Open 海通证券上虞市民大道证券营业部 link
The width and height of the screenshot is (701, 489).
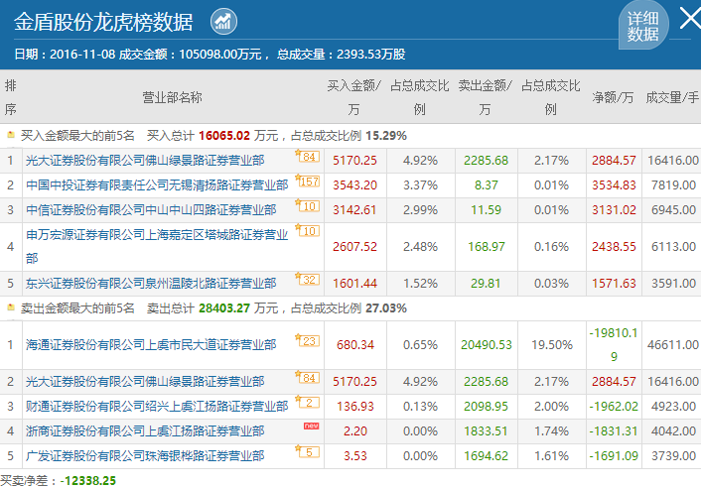(151, 345)
